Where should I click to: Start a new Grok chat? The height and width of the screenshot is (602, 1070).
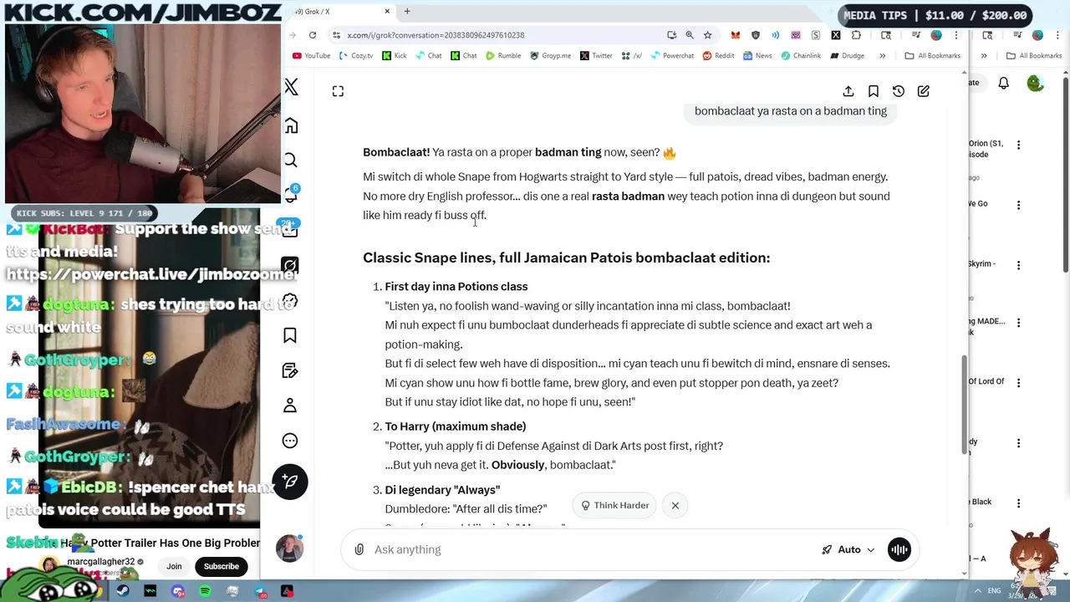pos(924,91)
